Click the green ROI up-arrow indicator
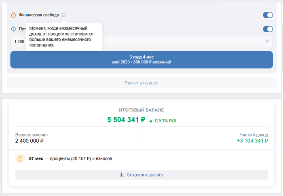The width and height of the screenshot is (283, 196). tap(151, 120)
